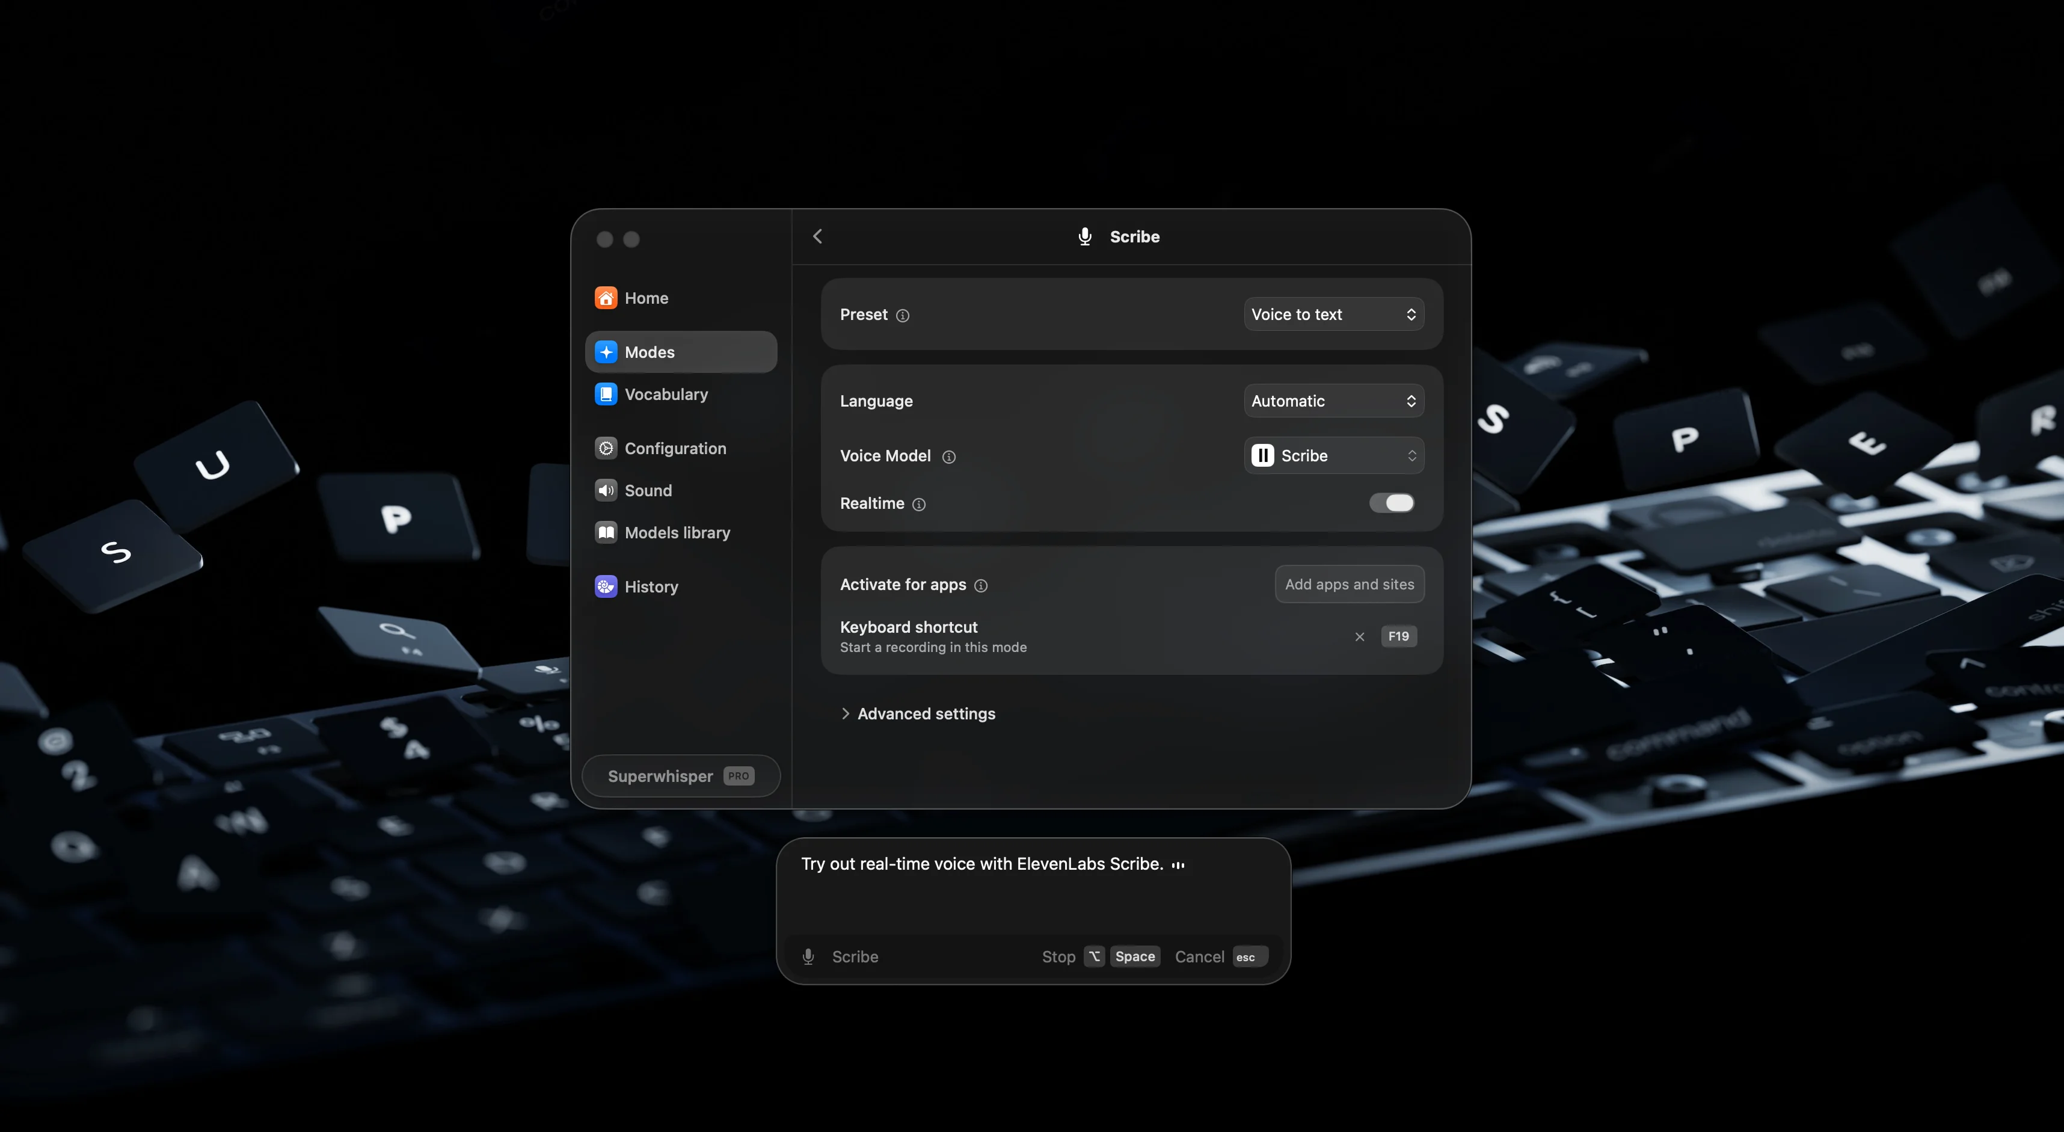The height and width of the screenshot is (1132, 2064).
Task: Go to Configuration settings
Action: [681, 448]
